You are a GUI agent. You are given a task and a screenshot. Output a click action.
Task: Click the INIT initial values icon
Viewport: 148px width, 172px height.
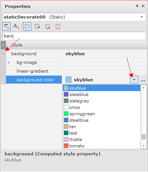point(58,27)
